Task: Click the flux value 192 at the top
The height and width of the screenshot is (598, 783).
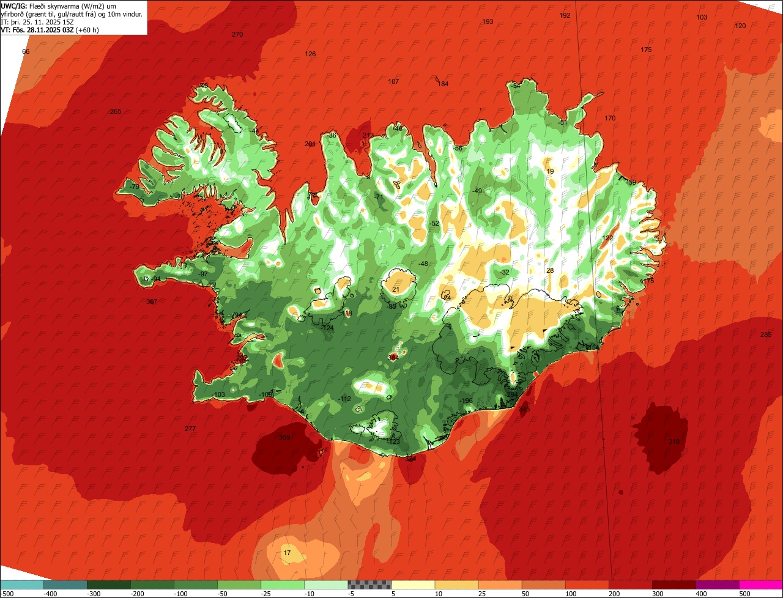Action: (565, 15)
